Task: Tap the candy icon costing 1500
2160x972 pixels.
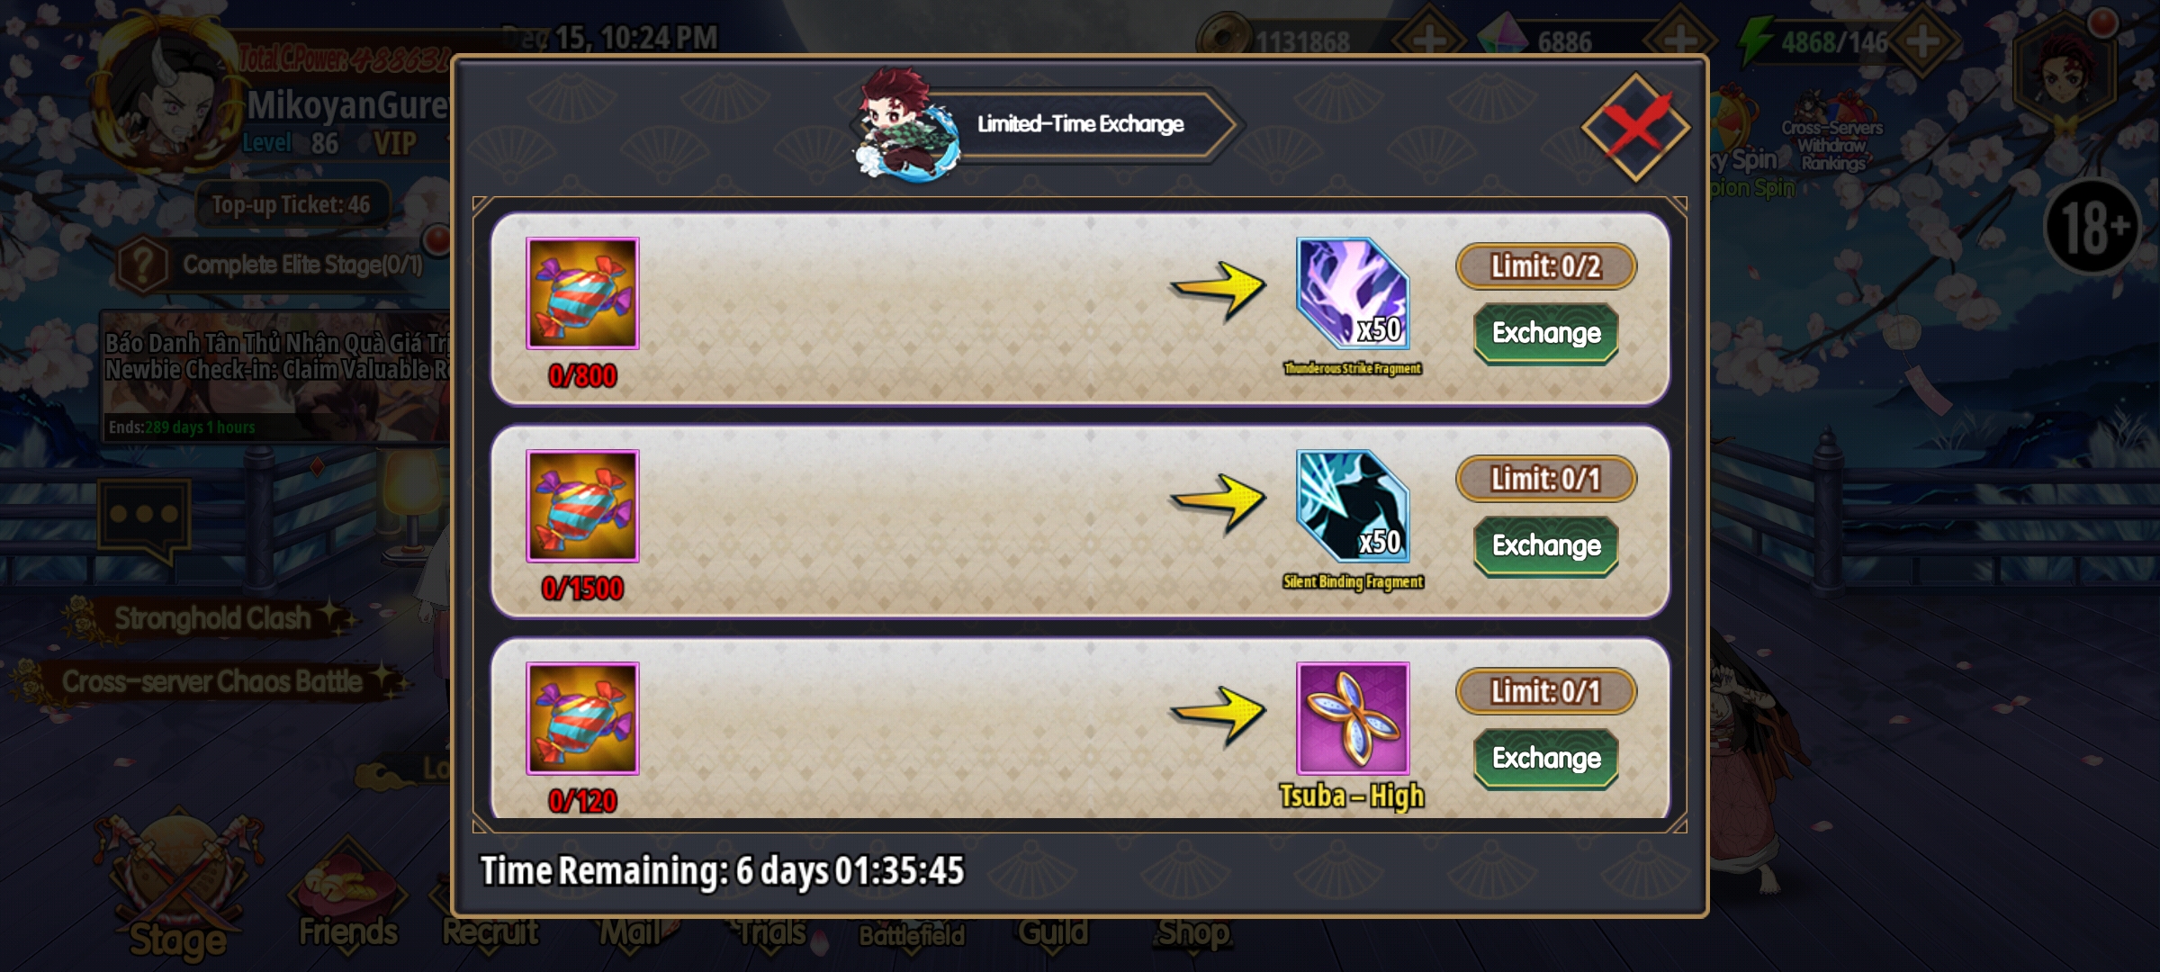Action: point(582,506)
